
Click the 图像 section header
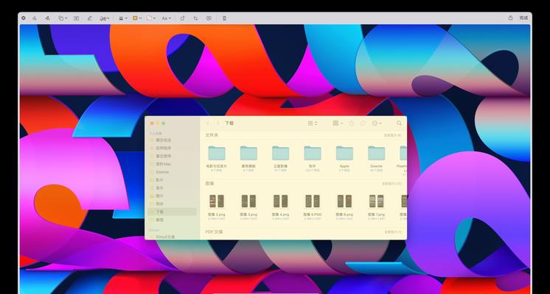pyautogui.click(x=209, y=183)
